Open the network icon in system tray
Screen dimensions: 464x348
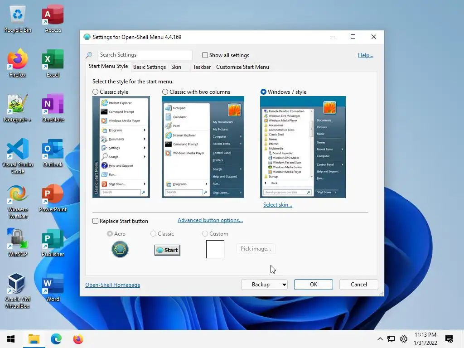coord(391,339)
